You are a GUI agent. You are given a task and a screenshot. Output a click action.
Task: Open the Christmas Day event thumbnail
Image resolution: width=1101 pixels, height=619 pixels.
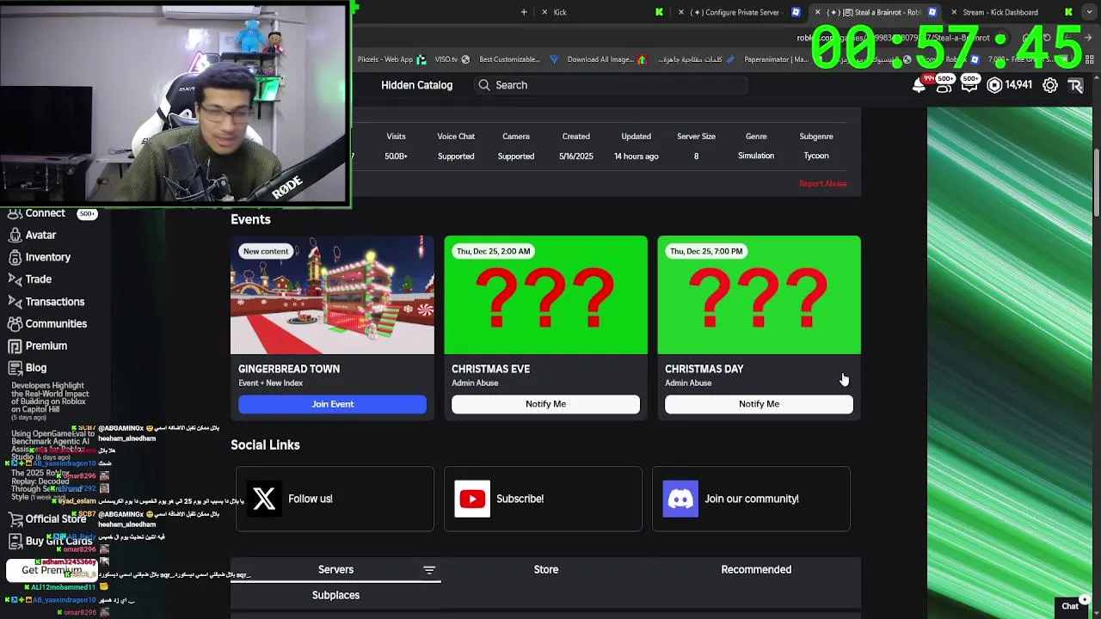759,295
